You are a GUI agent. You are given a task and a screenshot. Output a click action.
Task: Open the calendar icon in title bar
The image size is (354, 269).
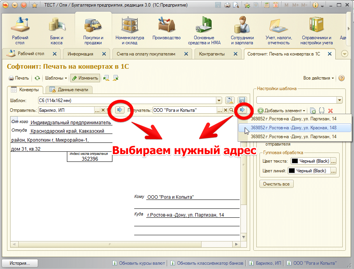[275, 5]
